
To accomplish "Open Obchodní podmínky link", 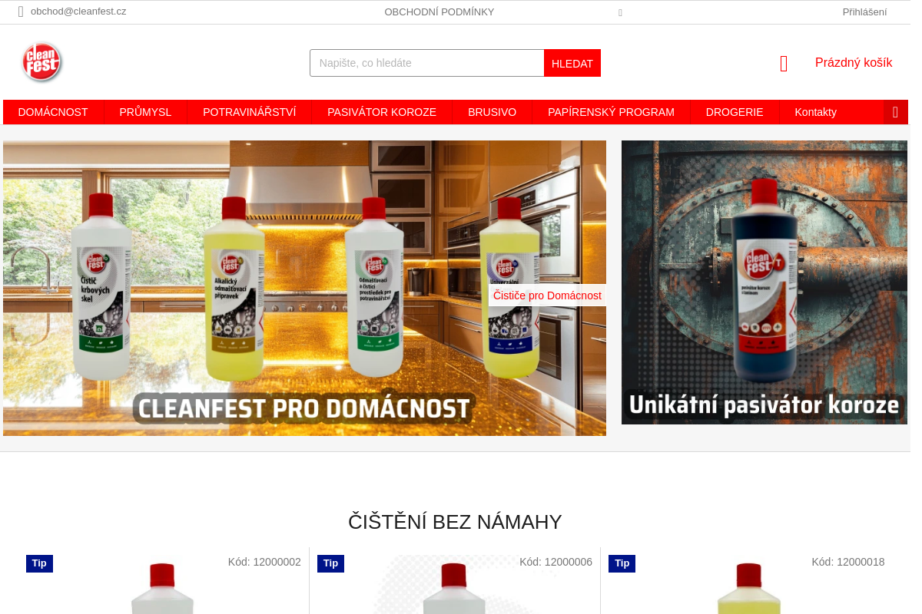I will coord(439,12).
